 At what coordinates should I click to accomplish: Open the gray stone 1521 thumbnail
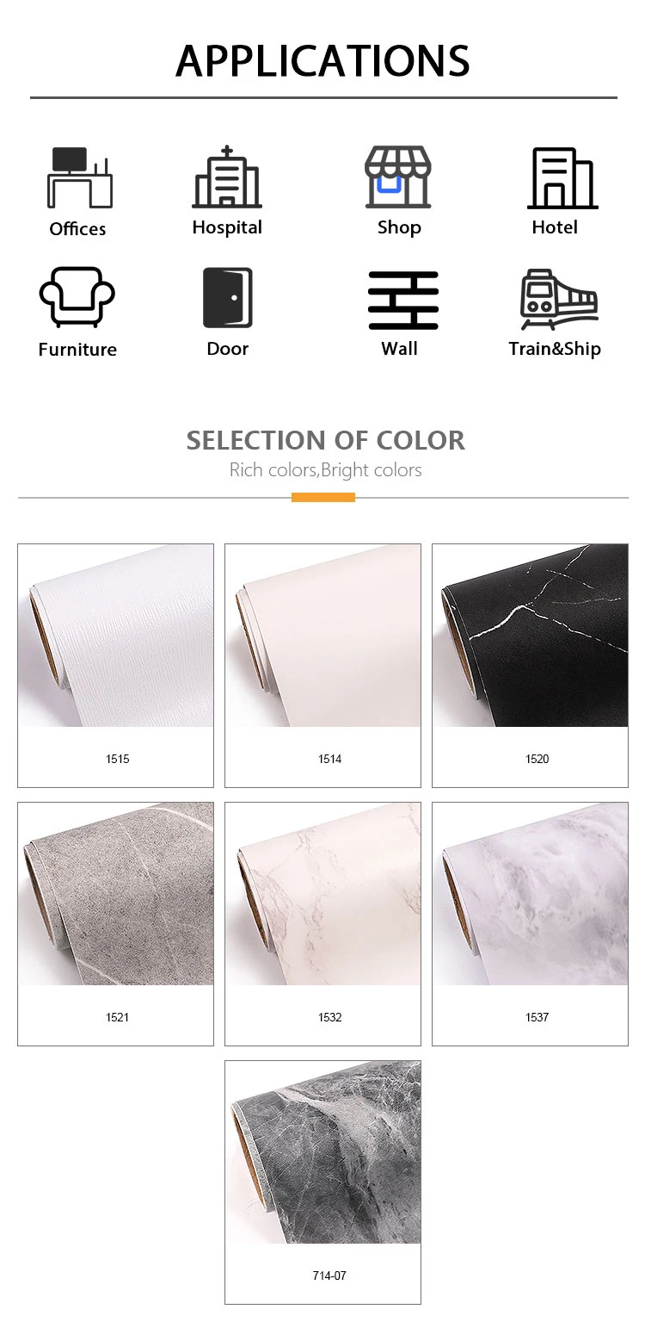pyautogui.click(x=116, y=894)
